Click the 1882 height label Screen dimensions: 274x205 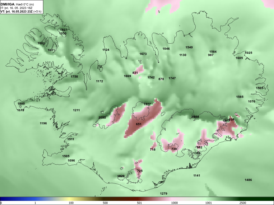pos(41,43)
